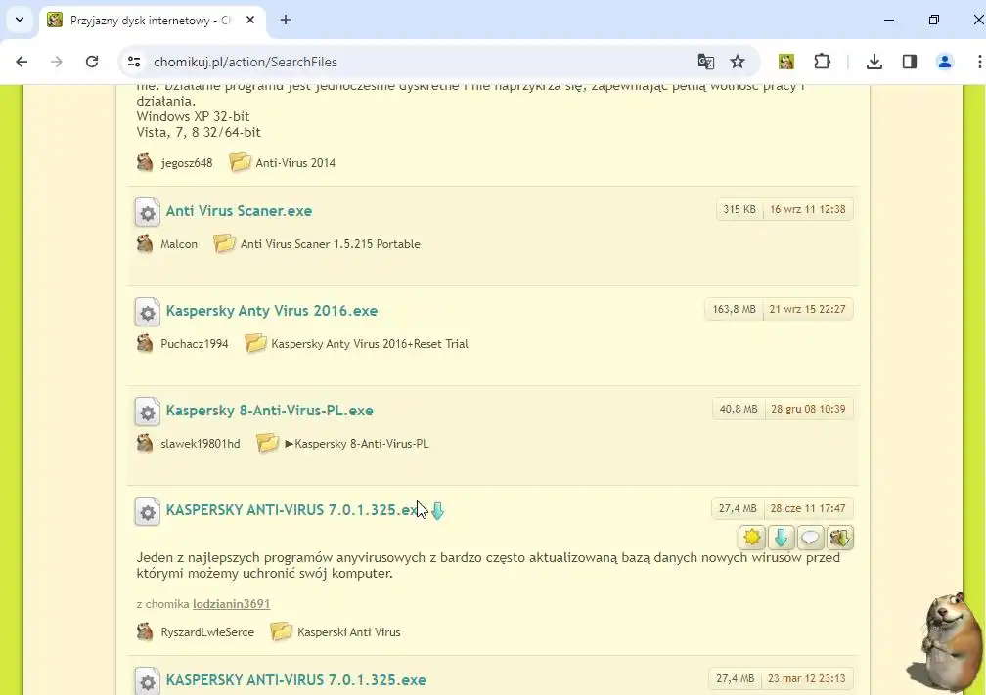Toggle the browser side panel
The height and width of the screenshot is (695, 986).
tap(910, 62)
